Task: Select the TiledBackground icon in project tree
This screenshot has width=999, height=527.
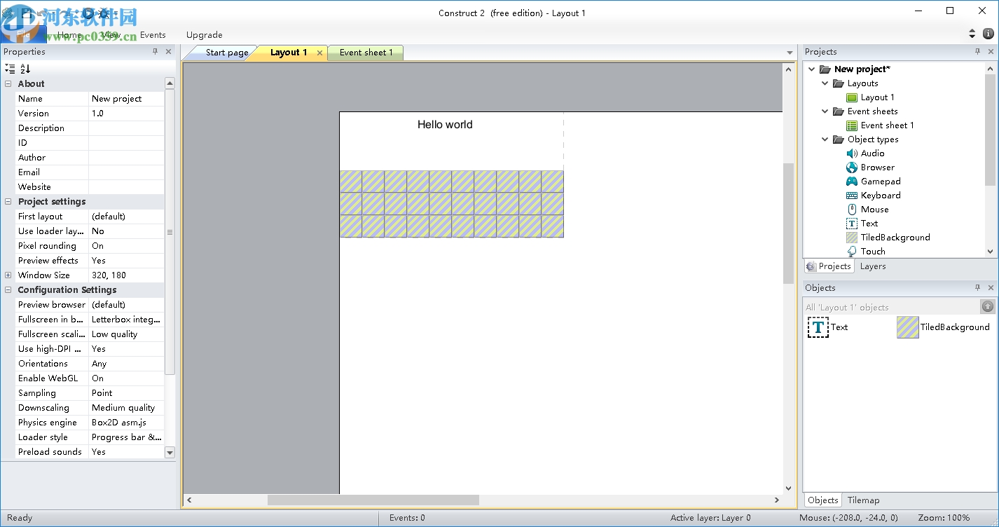Action: (852, 238)
